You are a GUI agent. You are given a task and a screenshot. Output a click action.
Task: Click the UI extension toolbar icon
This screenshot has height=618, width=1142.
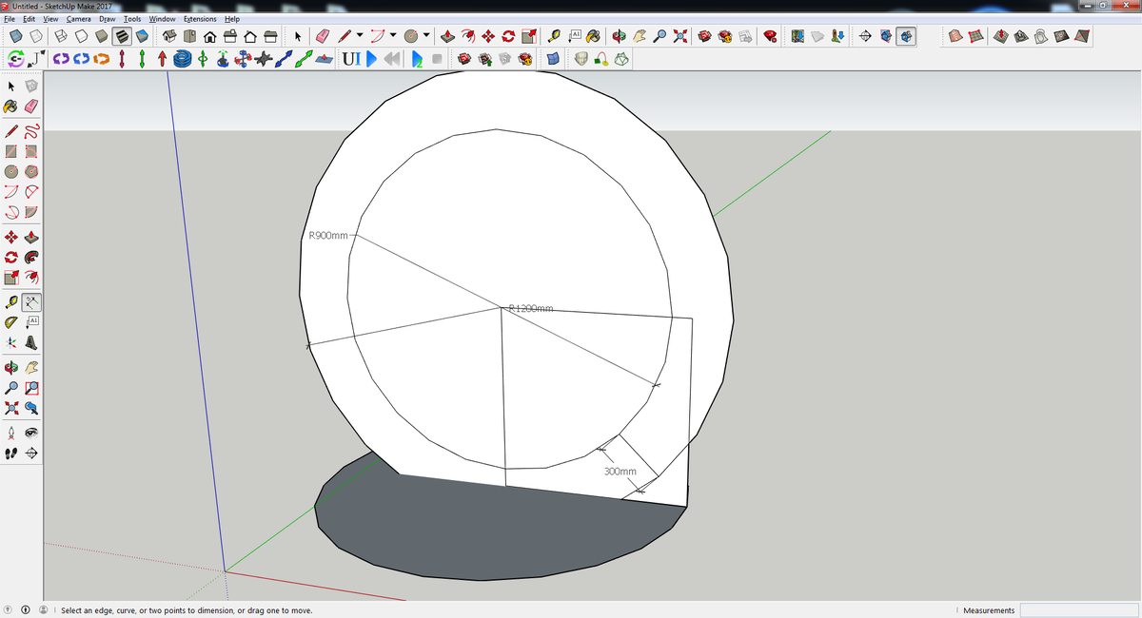349,59
